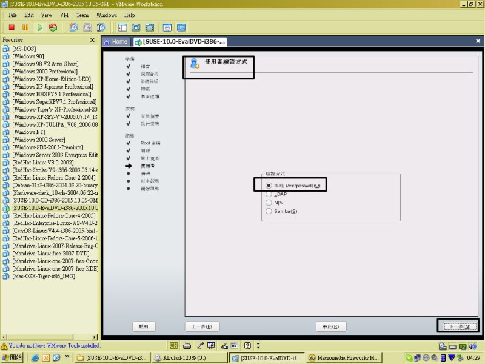Switch to Macromedia Fireworks taskbar item

tap(344, 358)
